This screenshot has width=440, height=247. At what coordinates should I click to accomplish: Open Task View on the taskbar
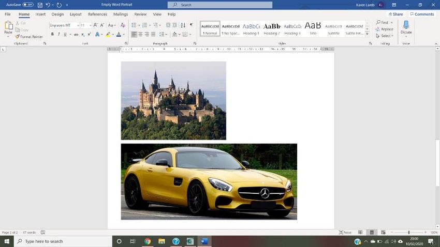pos(133,241)
